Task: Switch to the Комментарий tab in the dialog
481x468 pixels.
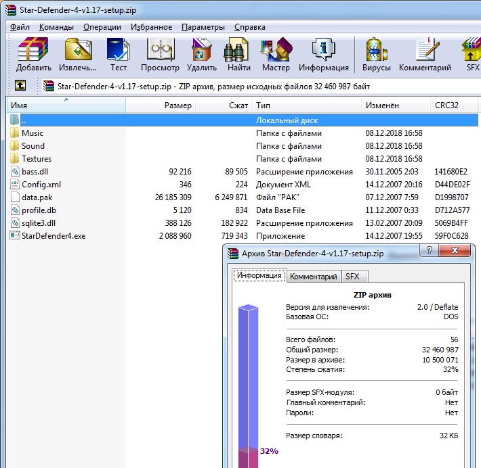Action: tap(313, 276)
